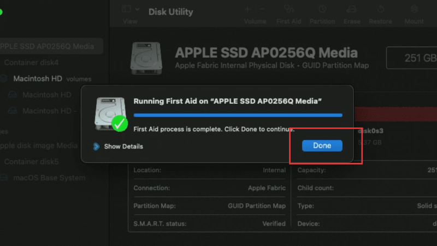Click the First Aid progress bar
Image resolution: width=437 pixels, height=246 pixels.
pos(238,115)
